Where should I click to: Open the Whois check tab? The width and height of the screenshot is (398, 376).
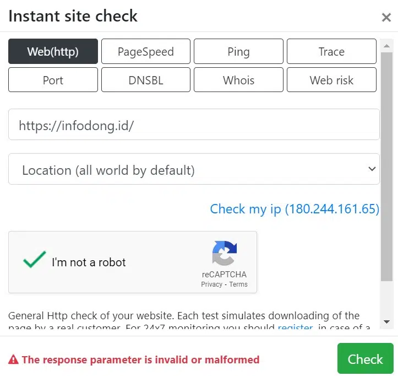tap(238, 80)
